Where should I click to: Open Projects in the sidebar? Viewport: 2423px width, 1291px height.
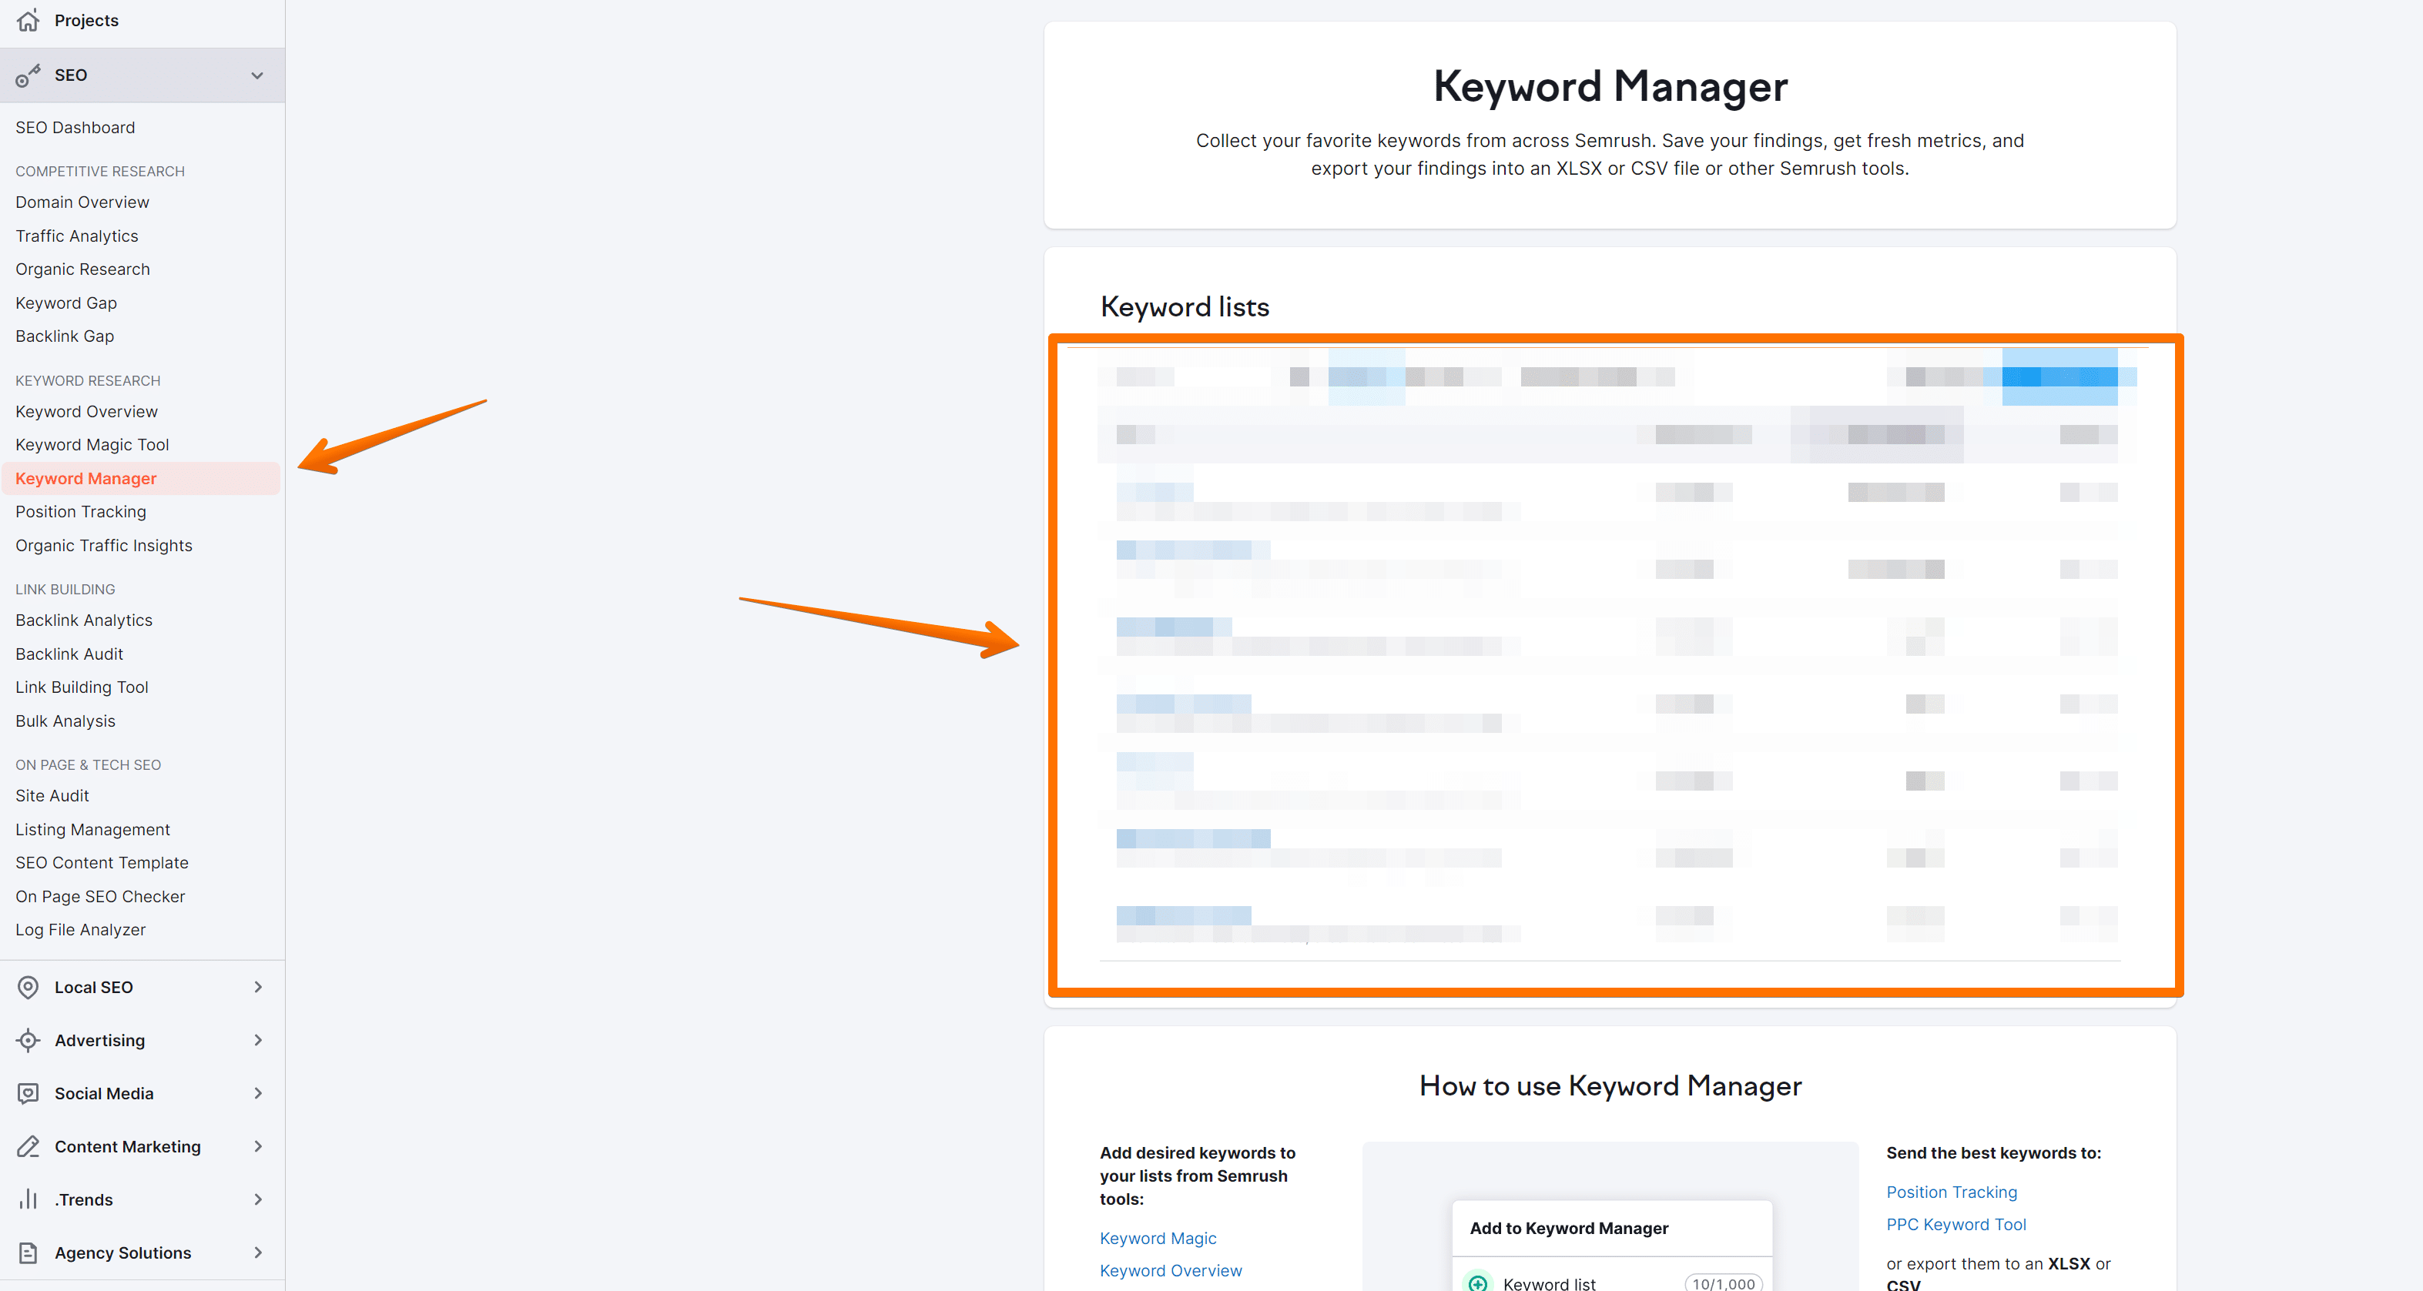click(86, 21)
